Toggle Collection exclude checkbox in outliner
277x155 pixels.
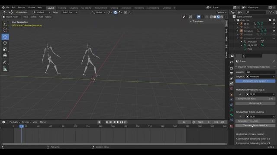coord(270,20)
